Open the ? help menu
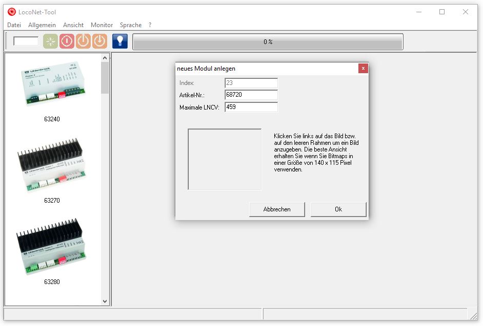 (x=150, y=25)
